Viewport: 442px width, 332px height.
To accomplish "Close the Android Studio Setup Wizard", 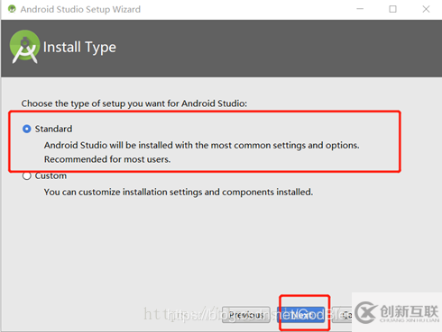I will [426, 9].
